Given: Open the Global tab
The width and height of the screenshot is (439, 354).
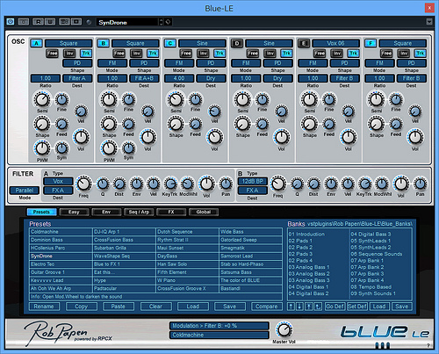Looking at the screenshot, I should click(x=204, y=212).
